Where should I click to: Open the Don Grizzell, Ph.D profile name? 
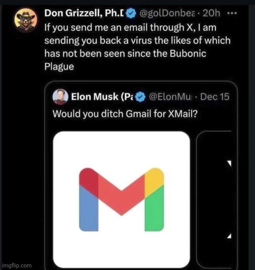pyautogui.click(x=84, y=13)
